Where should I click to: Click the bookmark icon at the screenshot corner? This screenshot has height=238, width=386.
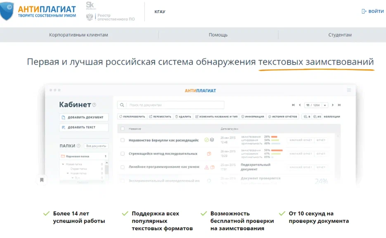(x=42, y=180)
